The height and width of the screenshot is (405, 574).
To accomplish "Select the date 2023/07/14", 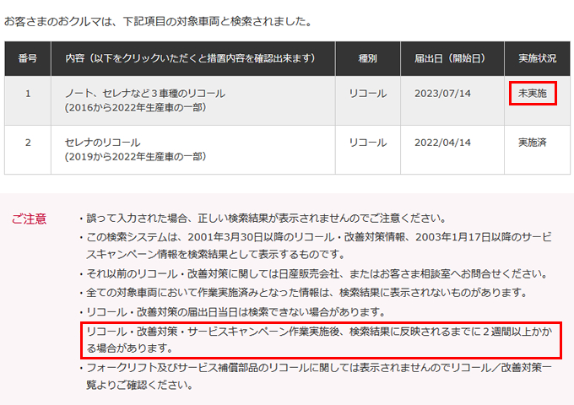I will [x=442, y=94].
